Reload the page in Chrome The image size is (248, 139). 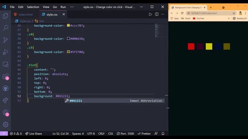[182, 13]
